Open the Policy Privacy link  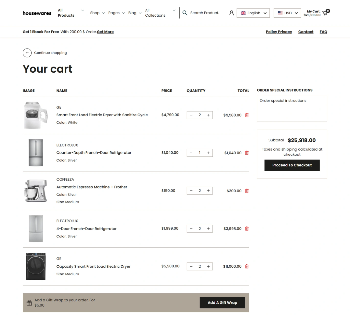(x=279, y=32)
